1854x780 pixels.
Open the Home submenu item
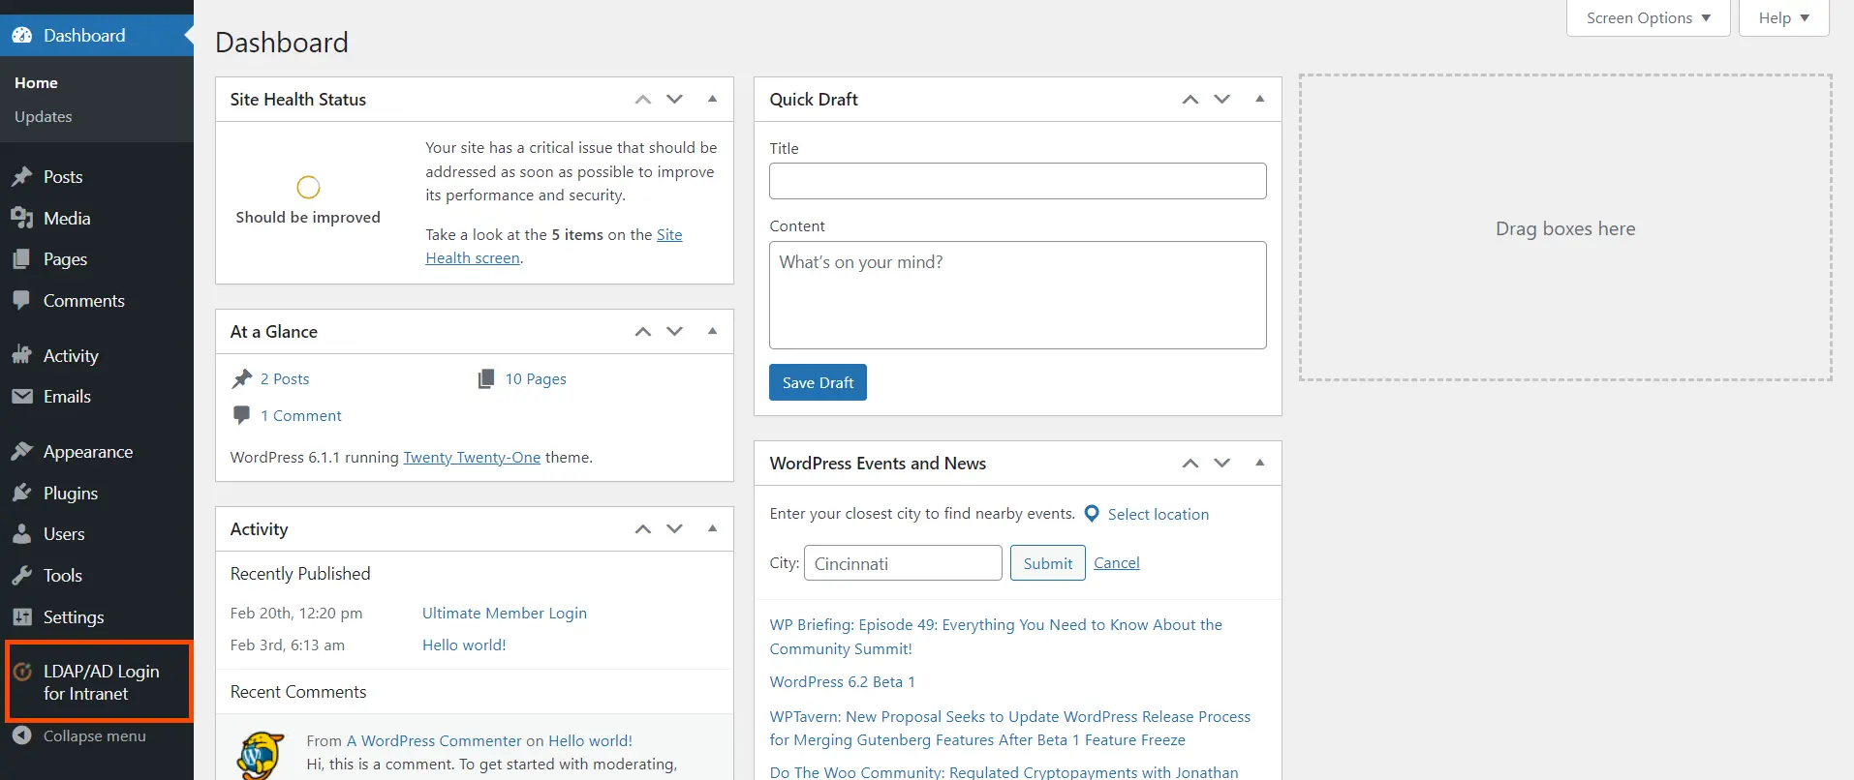tap(36, 83)
